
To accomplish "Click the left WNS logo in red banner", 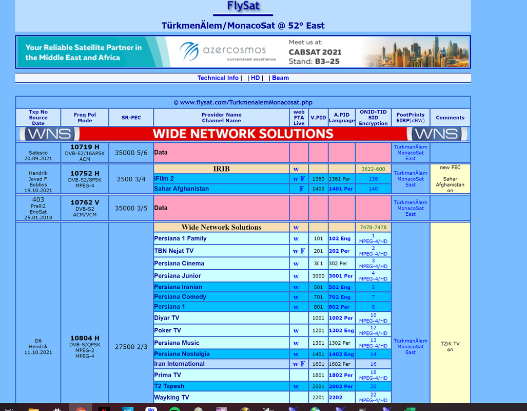I will point(49,134).
